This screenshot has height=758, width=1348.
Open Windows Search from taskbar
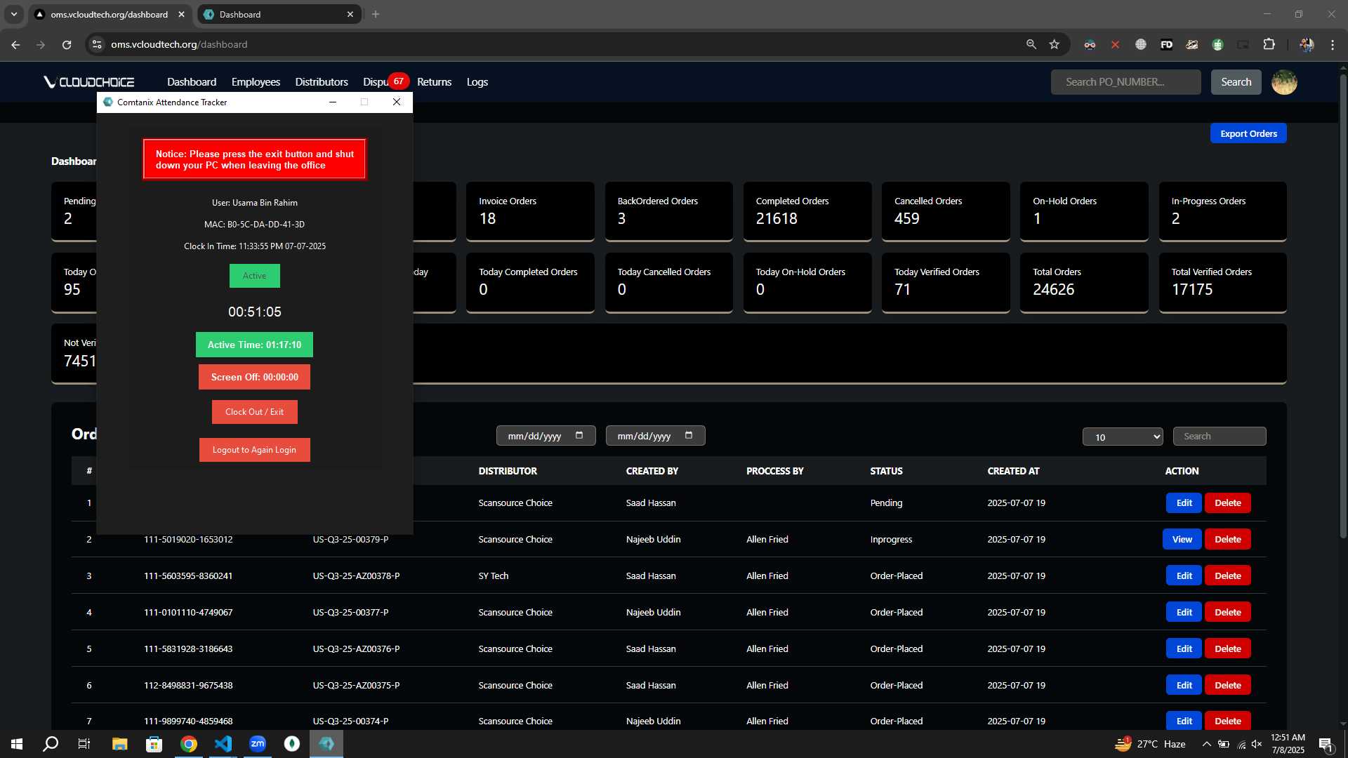tap(51, 744)
